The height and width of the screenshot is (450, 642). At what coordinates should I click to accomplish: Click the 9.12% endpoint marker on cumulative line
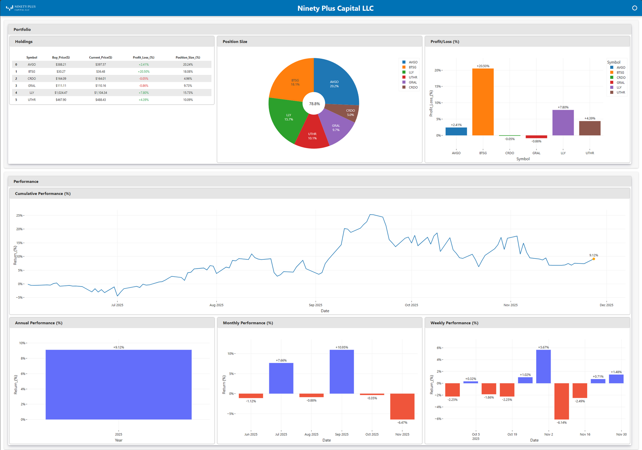click(x=594, y=259)
